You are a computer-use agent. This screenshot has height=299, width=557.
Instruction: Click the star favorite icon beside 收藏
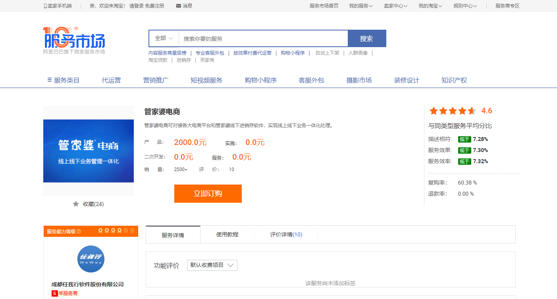tap(76, 204)
